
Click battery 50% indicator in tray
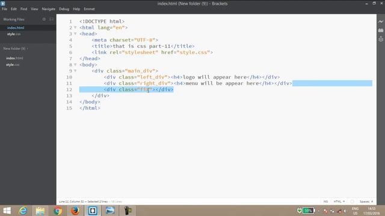309,211
